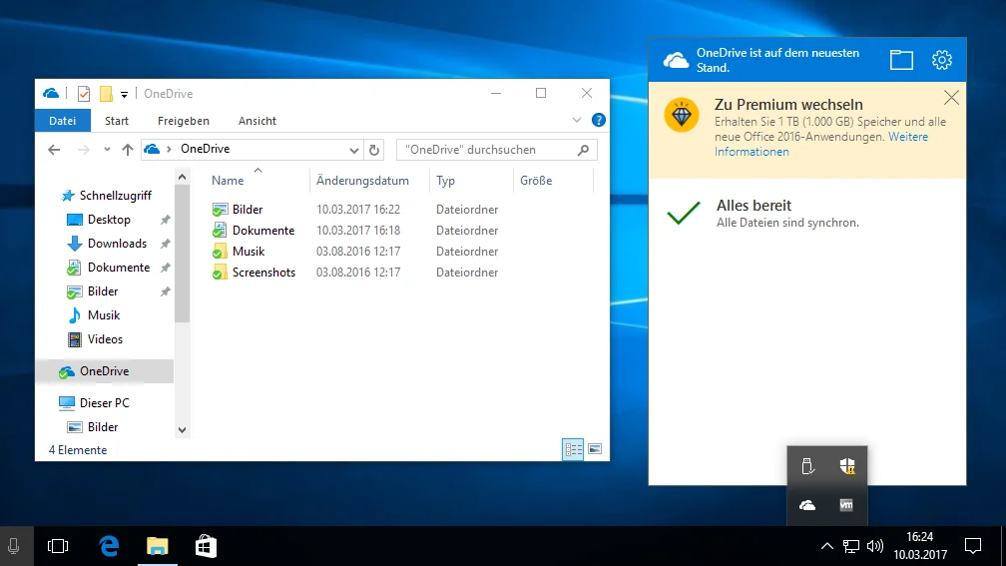Select the Musik folder in file list
This screenshot has height=566, width=1006.
[249, 252]
